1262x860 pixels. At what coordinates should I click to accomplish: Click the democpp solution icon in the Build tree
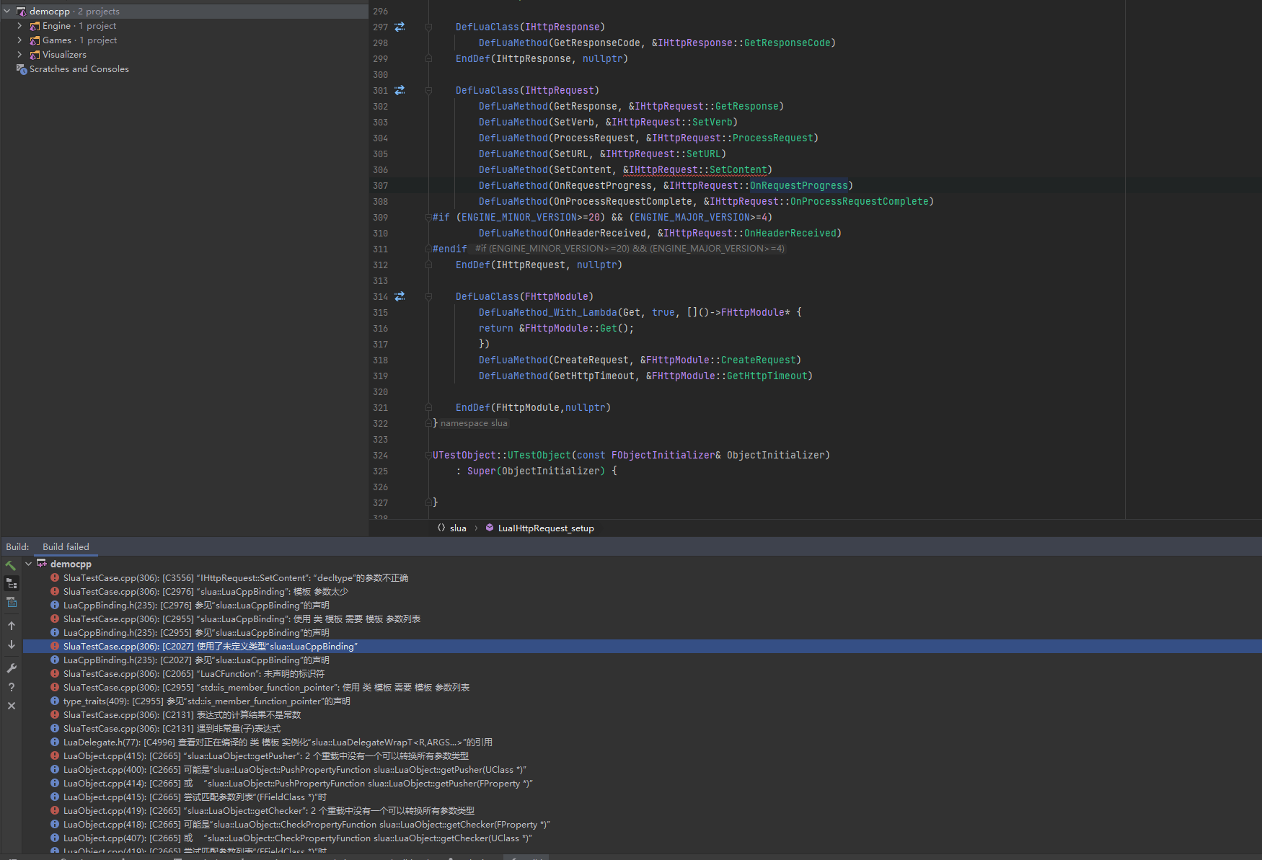coord(42,564)
